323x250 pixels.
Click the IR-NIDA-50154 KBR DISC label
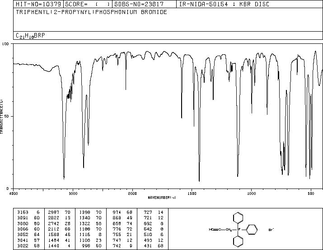coord(224,4)
